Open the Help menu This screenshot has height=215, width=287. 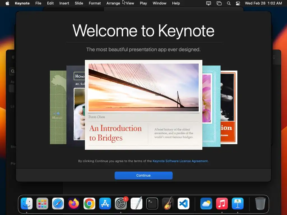click(x=176, y=3)
